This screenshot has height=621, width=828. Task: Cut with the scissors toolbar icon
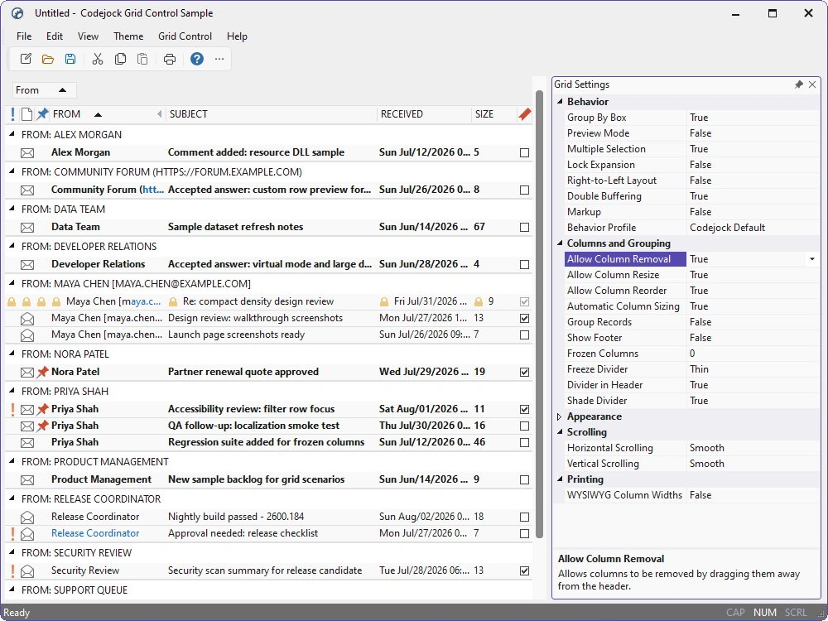(x=98, y=59)
